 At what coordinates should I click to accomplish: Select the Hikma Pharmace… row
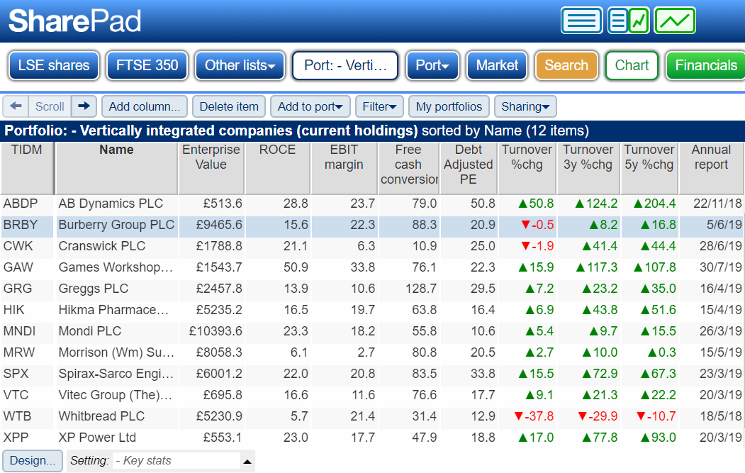tap(373, 310)
